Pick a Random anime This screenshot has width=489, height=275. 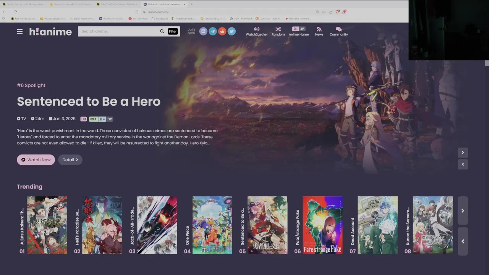(278, 31)
